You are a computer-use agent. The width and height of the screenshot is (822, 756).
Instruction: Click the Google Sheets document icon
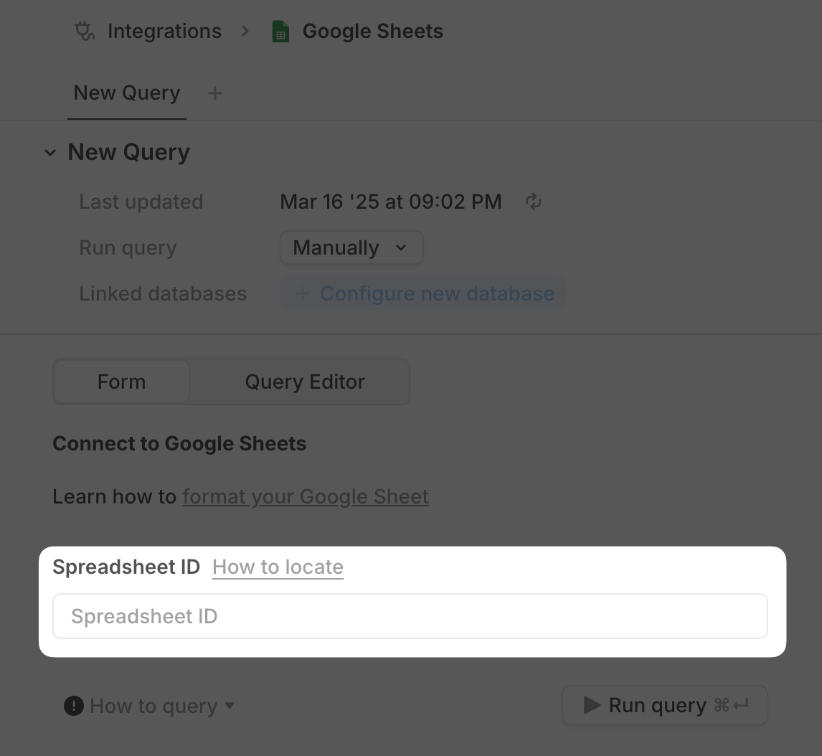coord(280,31)
